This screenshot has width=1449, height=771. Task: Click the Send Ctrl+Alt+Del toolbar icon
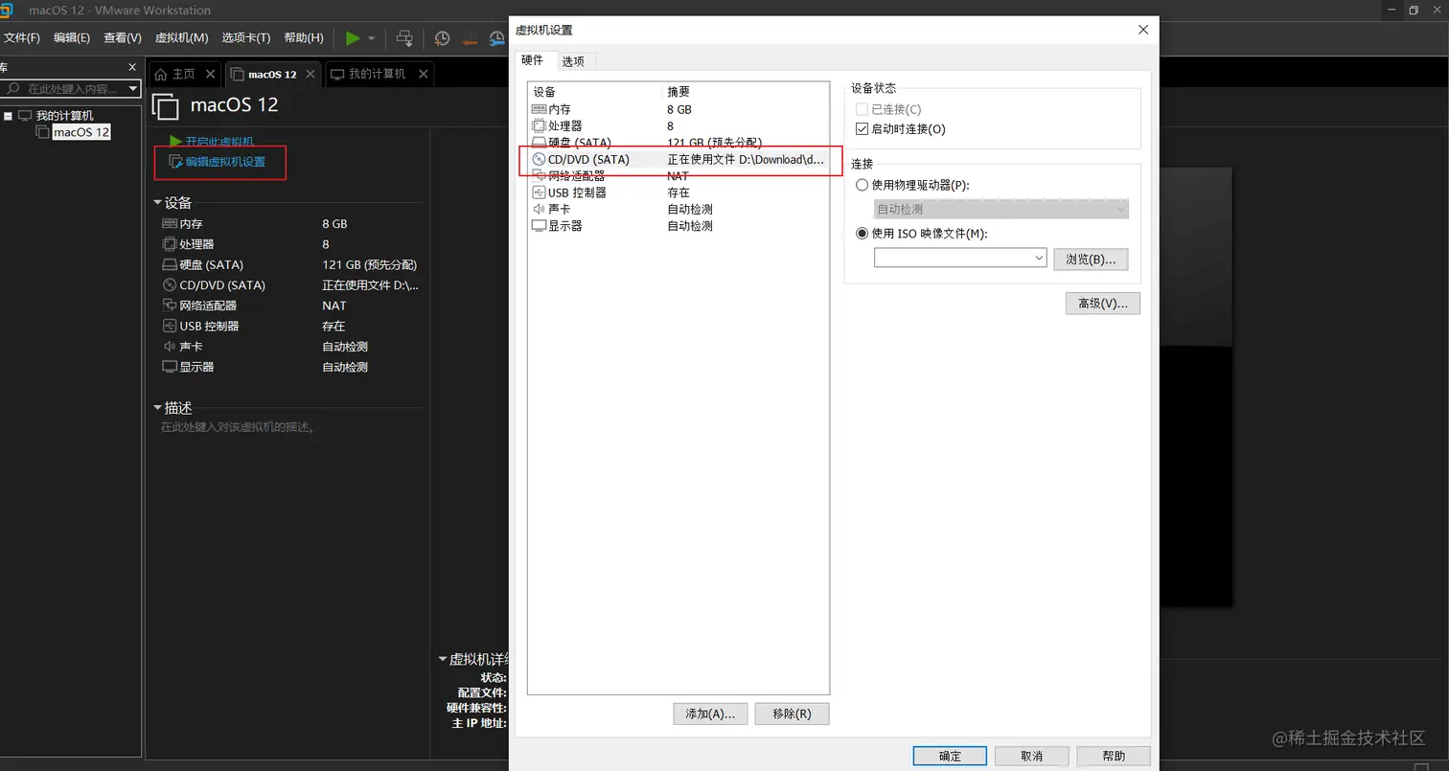[404, 38]
